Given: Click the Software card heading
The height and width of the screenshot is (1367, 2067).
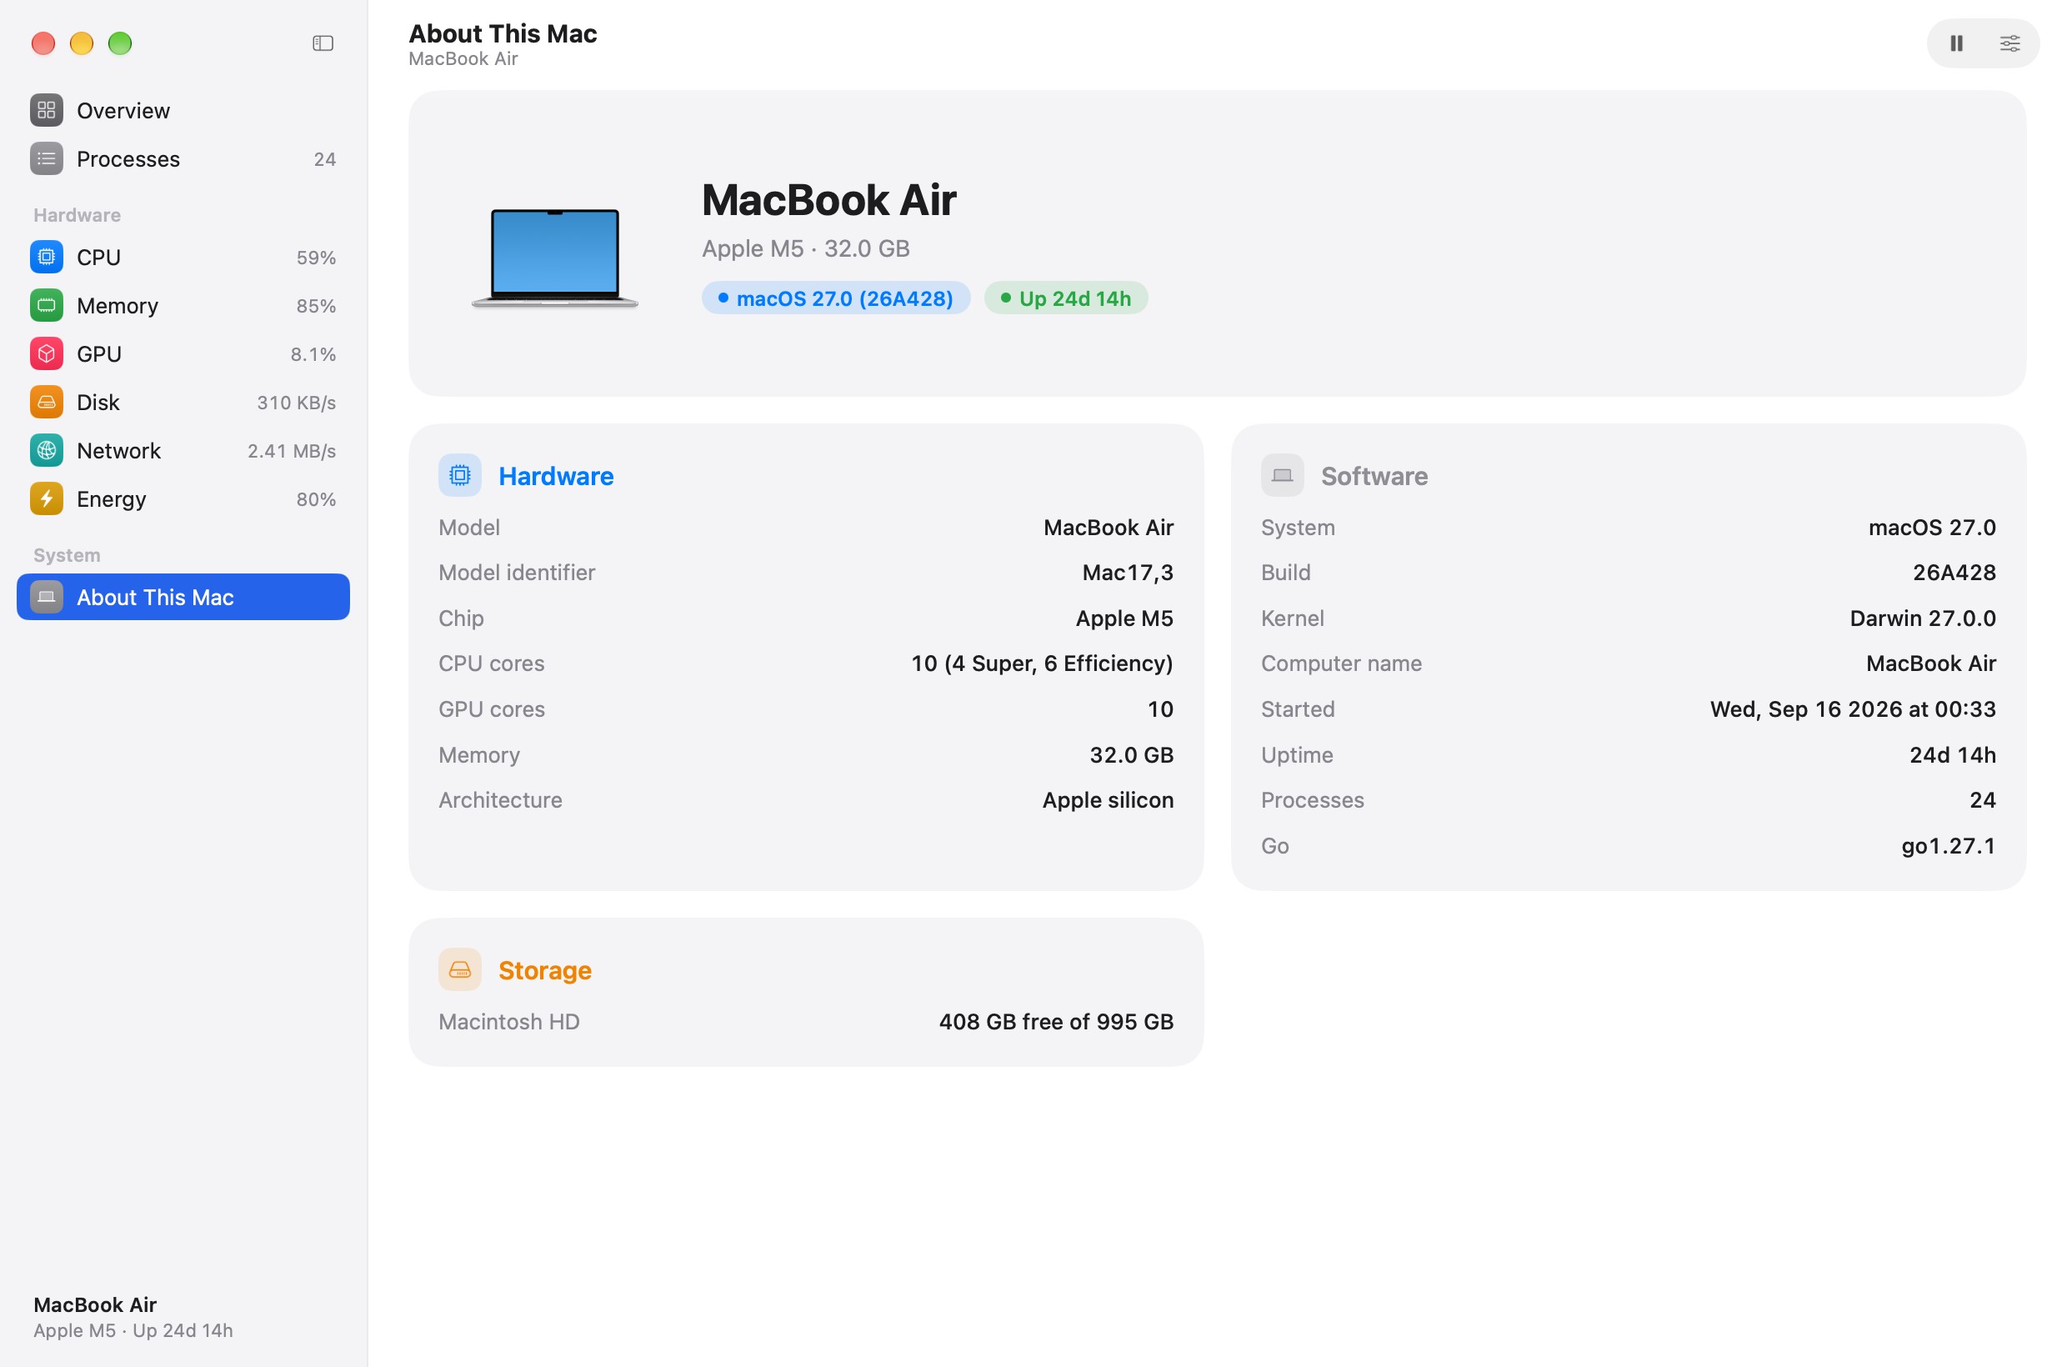Looking at the screenshot, I should 1374,476.
